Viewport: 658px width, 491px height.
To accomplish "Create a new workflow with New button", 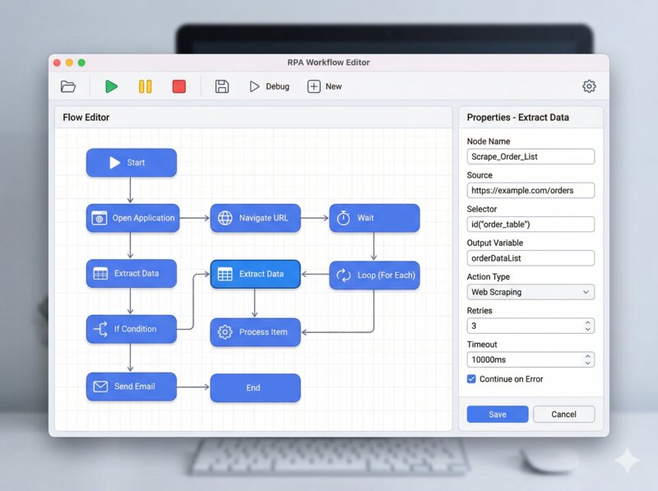I will (x=324, y=86).
